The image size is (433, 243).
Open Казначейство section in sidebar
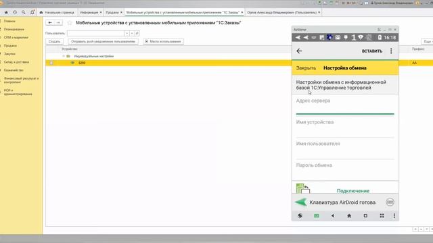pos(14,70)
